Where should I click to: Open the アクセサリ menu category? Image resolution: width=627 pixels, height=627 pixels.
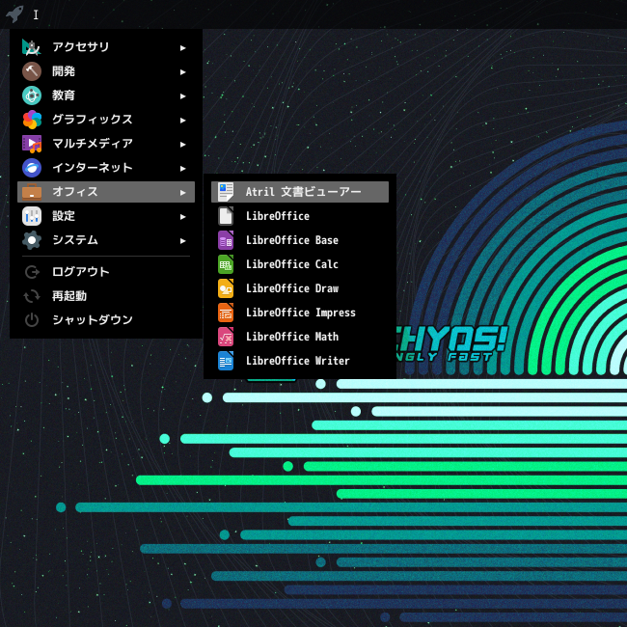tap(106, 47)
